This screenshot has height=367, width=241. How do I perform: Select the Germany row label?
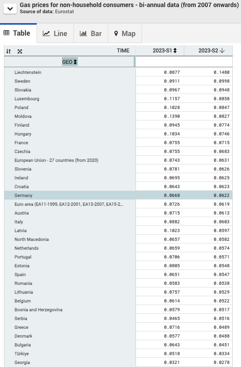[x=23, y=196]
